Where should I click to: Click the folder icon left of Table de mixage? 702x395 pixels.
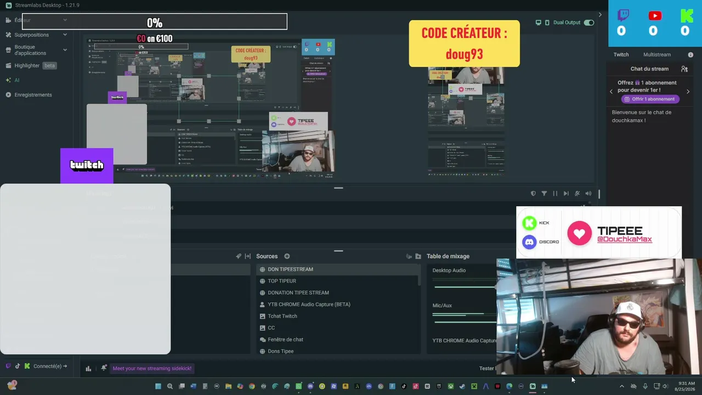coord(418,256)
